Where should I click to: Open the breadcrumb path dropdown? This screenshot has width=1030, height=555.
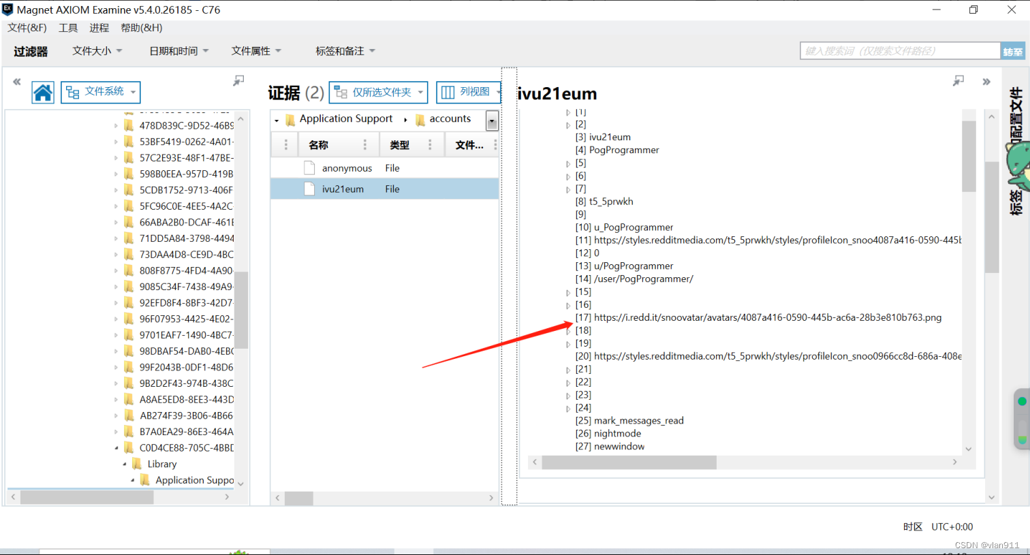pyautogui.click(x=492, y=121)
